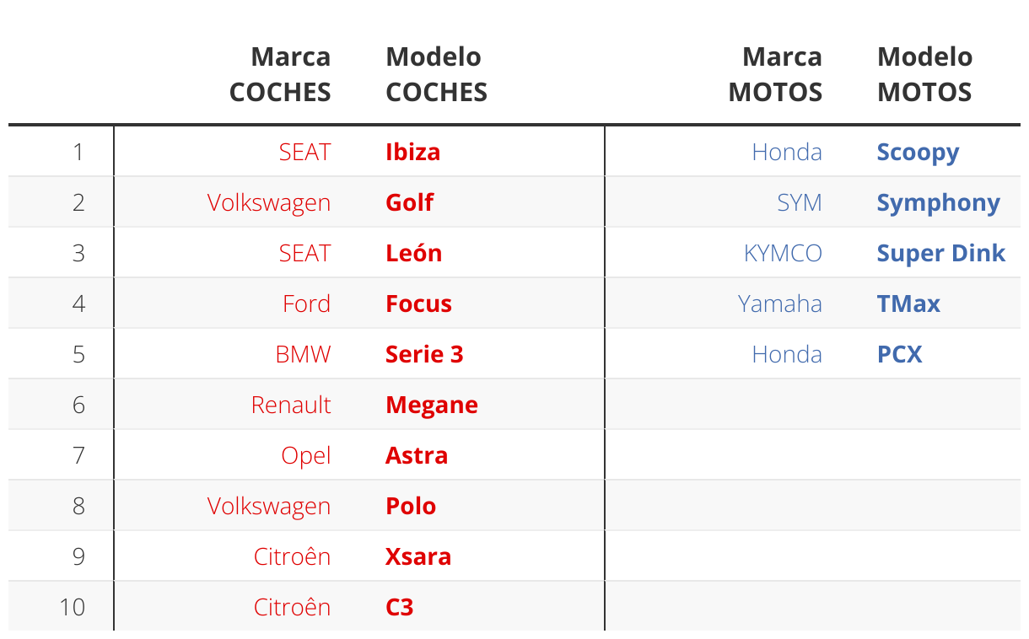This screenshot has height=639, width=1029.
Task: Click the León model entry
Action: tap(413, 253)
